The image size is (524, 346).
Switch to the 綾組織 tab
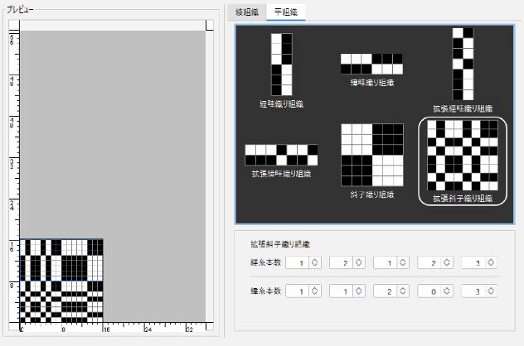tap(246, 12)
